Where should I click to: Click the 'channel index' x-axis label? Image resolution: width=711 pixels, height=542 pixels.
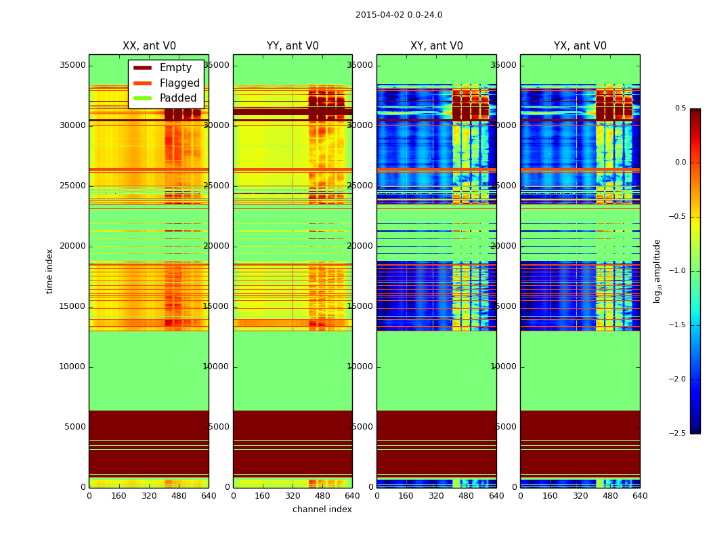point(322,509)
